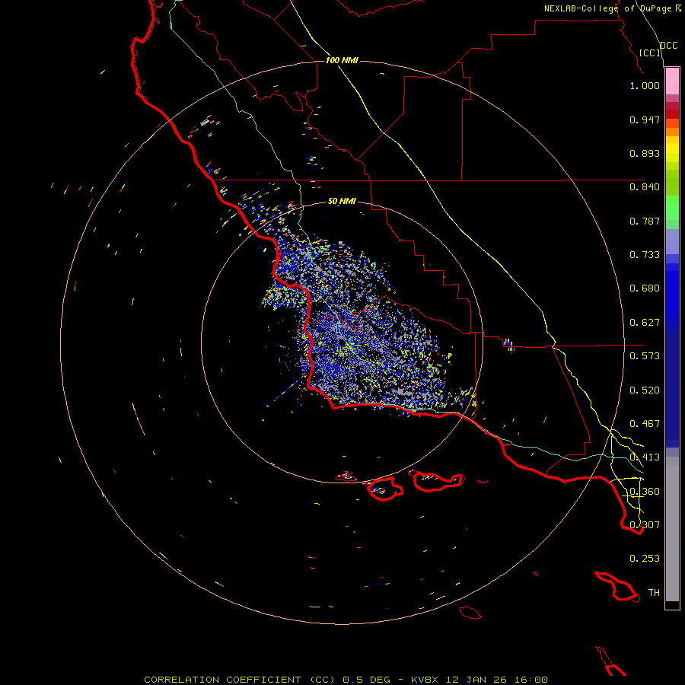Screen dimensions: 685x685
Task: Pick the light pink top color bar segment
Action: coord(672,81)
